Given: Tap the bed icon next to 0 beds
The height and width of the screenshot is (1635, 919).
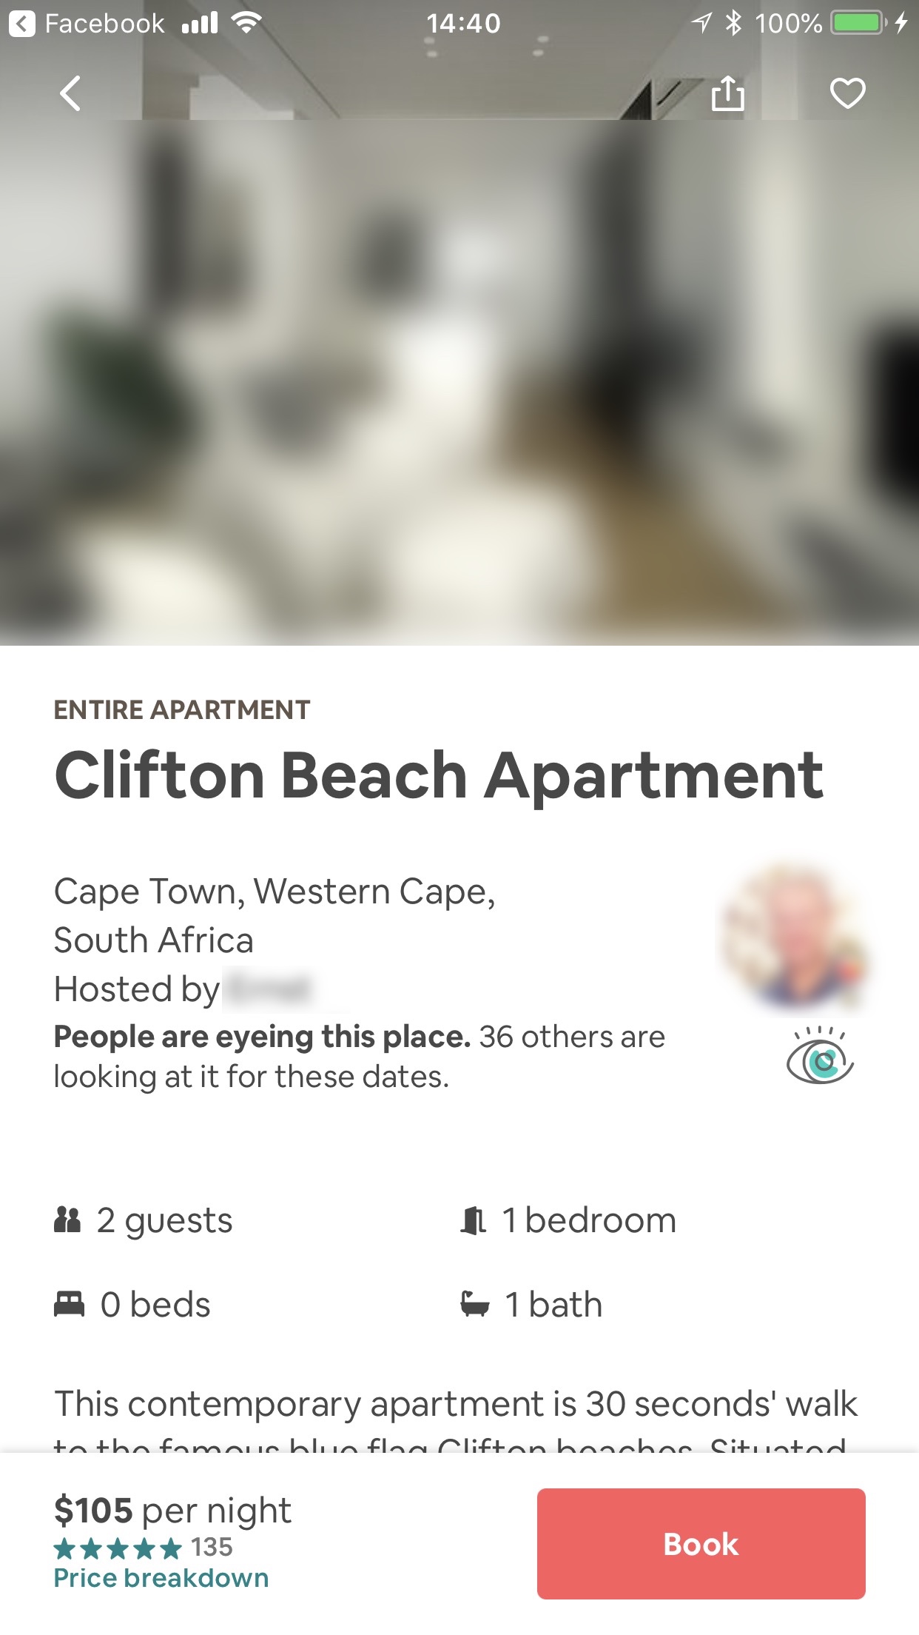Looking at the screenshot, I should click(70, 1304).
